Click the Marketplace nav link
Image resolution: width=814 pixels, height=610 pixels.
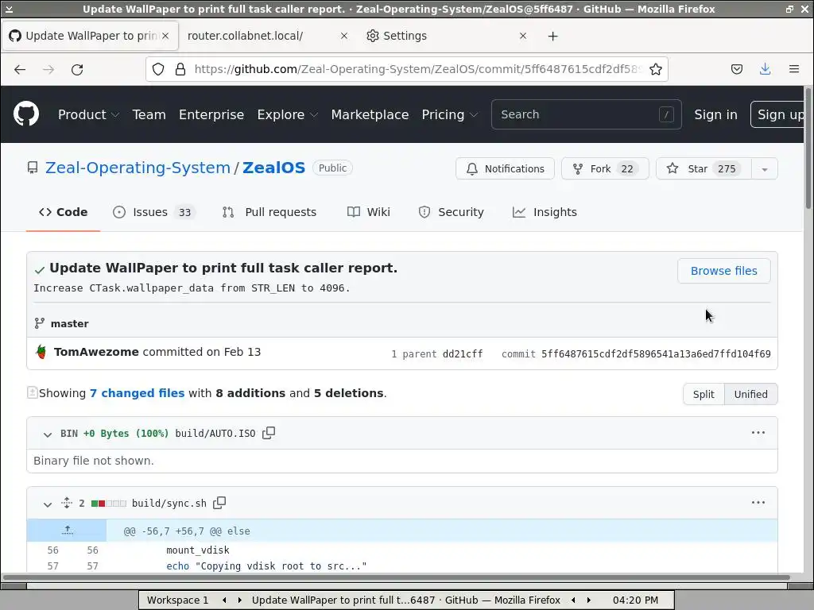370,114
